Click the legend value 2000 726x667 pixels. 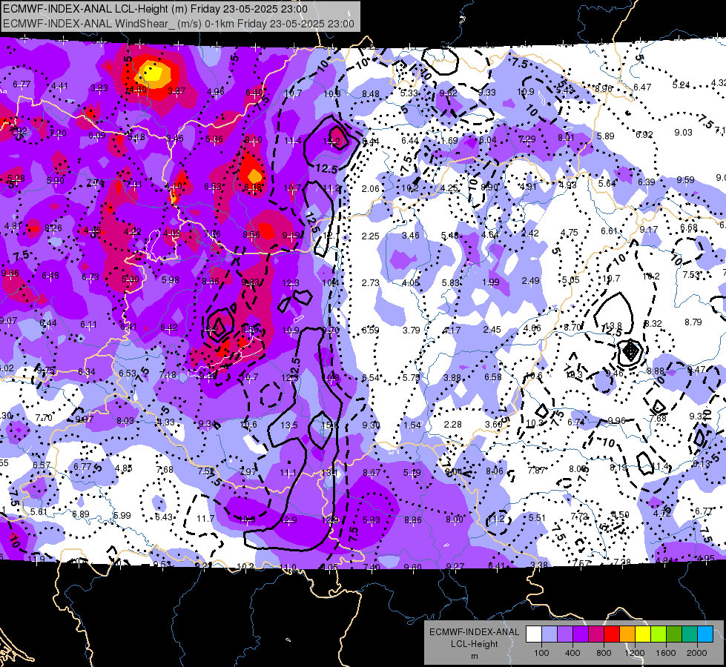(697, 653)
